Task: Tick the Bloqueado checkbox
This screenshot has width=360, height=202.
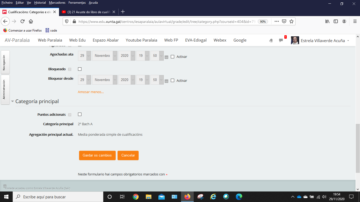Action: (80, 69)
